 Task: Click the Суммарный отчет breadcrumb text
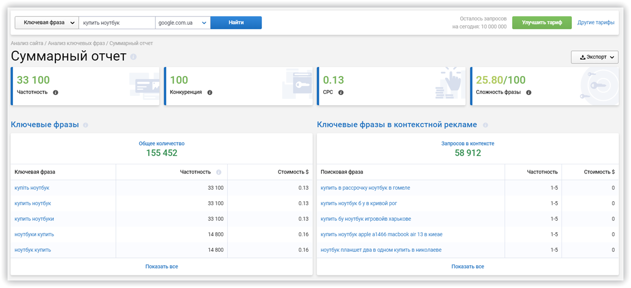tap(131, 43)
